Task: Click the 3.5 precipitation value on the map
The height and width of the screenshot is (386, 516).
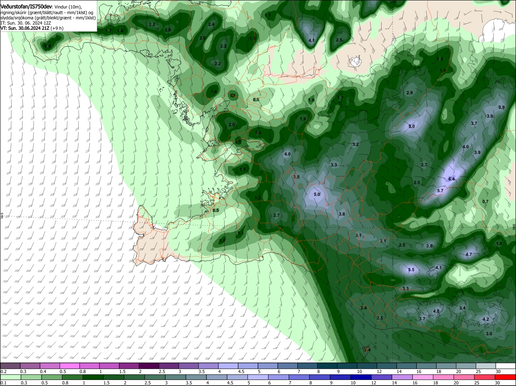Action: (296, 177)
